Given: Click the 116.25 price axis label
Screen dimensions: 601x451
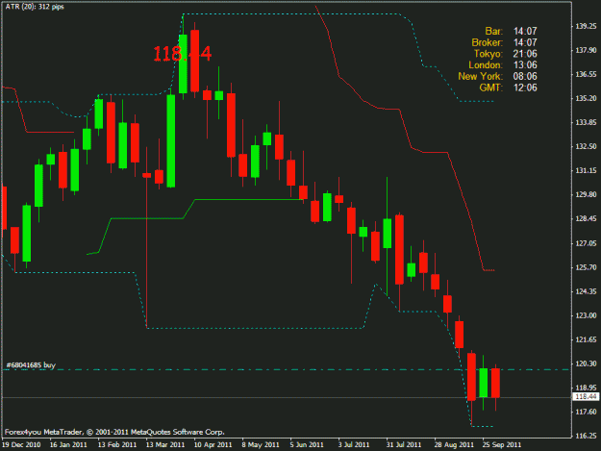Looking at the screenshot, I should 586,436.
